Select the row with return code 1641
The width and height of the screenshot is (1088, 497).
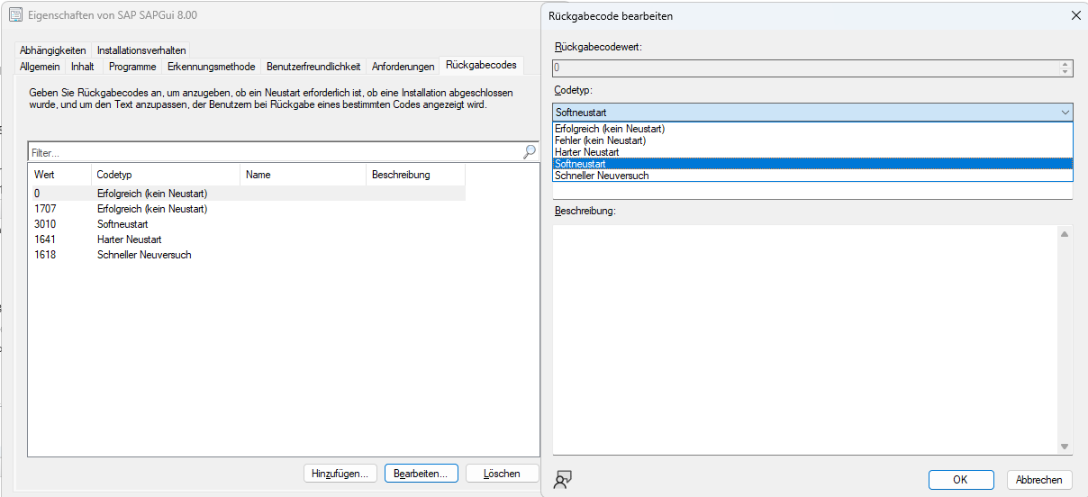(x=248, y=239)
